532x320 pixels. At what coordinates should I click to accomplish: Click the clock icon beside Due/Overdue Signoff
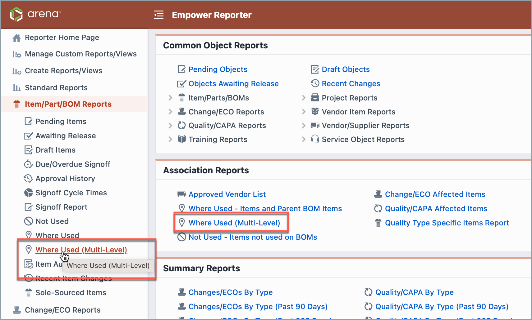tap(28, 164)
